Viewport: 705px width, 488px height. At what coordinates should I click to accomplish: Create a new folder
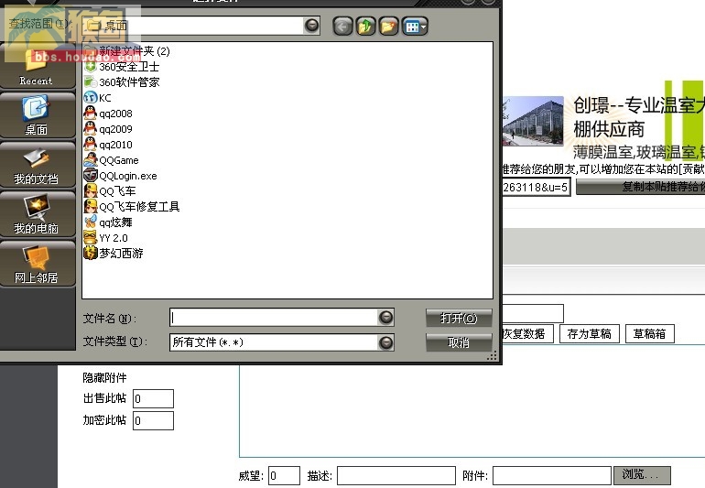pos(389,26)
